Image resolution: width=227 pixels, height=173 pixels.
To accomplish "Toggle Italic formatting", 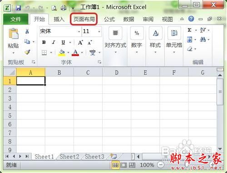I will [x=54, y=42].
